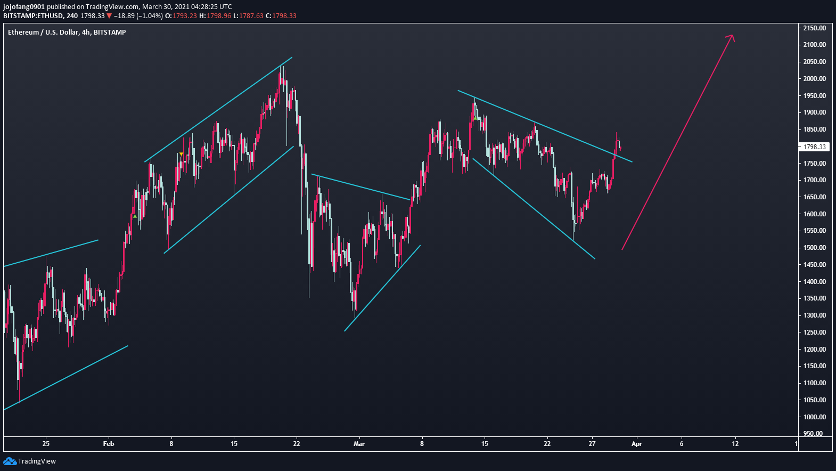
Task: Click the Ethereum / U.S. Dollar chart title
Action: click(67, 33)
